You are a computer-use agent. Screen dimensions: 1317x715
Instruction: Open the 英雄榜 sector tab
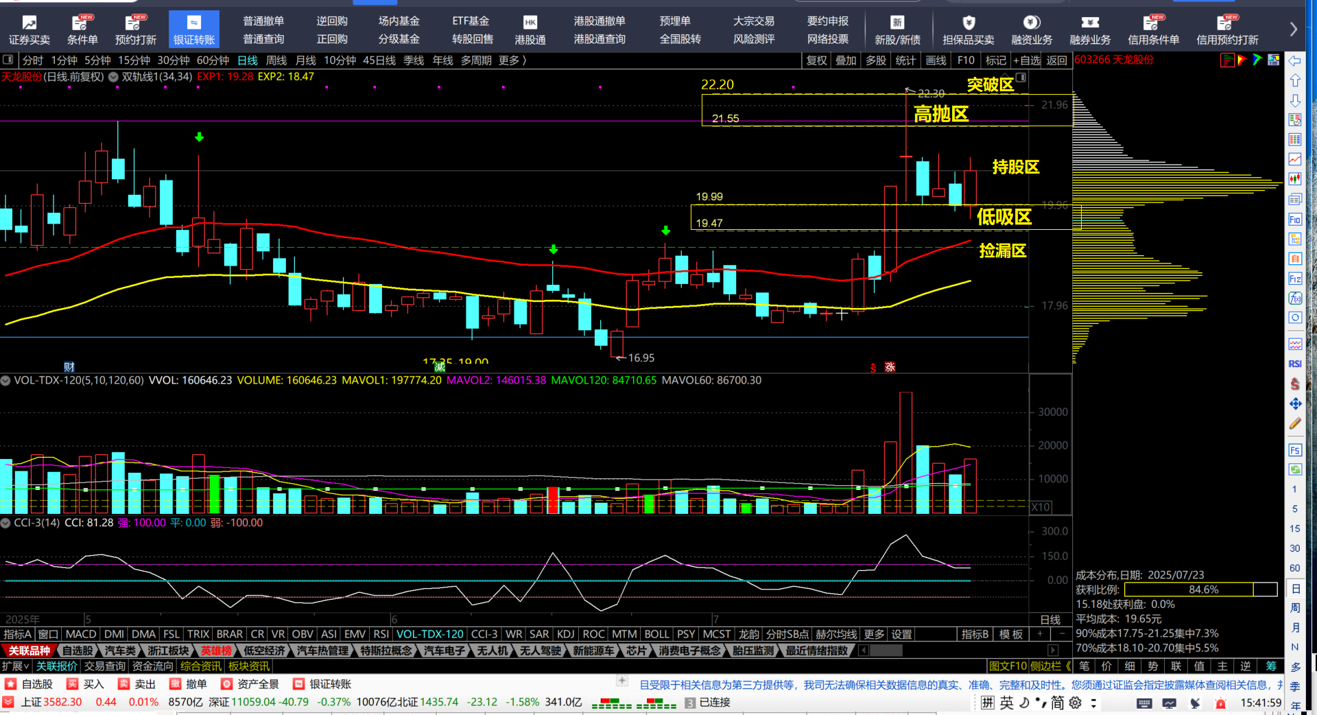tap(217, 650)
